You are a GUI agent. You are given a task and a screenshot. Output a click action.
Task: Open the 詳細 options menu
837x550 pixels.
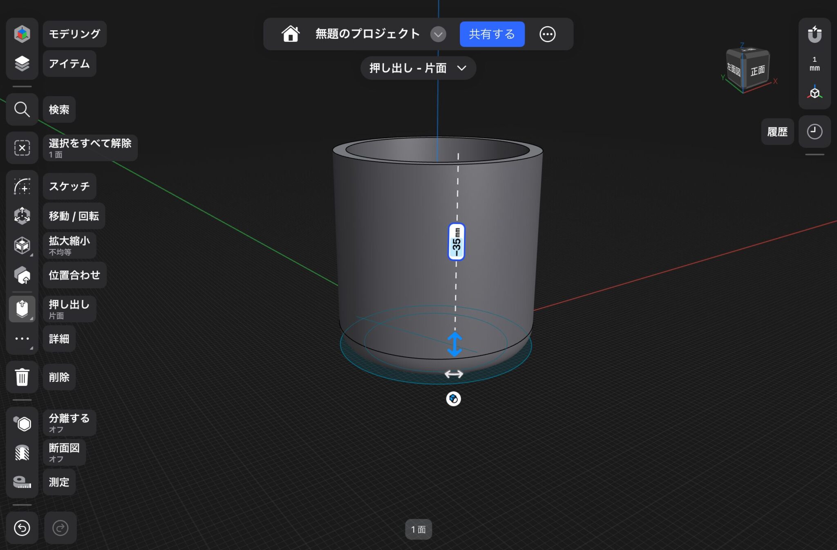click(22, 339)
